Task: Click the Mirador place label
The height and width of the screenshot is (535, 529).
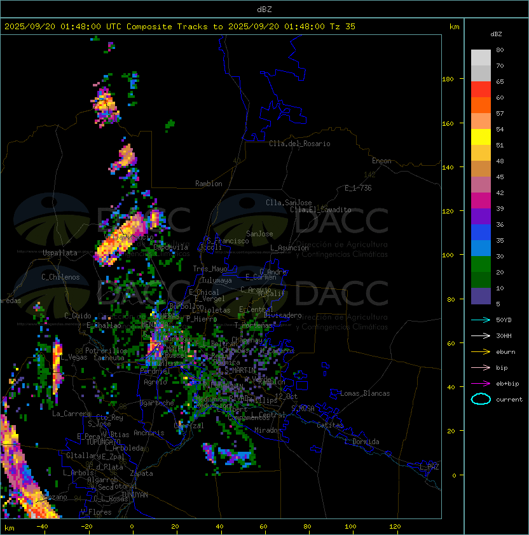Action: [x=268, y=430]
